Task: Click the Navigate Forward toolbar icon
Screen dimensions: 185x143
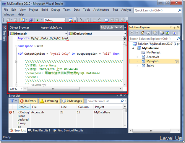Action: [15, 20]
